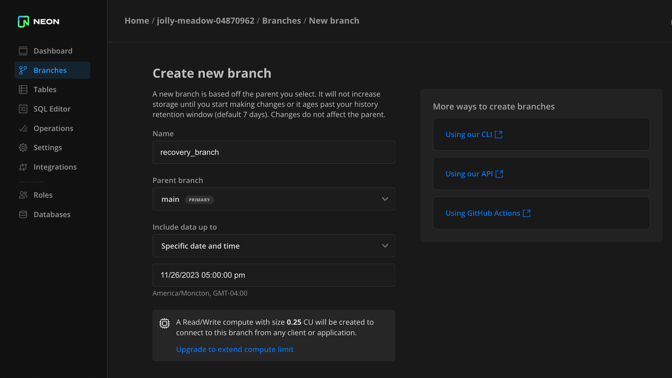This screenshot has width=672, height=378.
Task: Click the Dashboard icon in sidebar
Action: click(23, 50)
